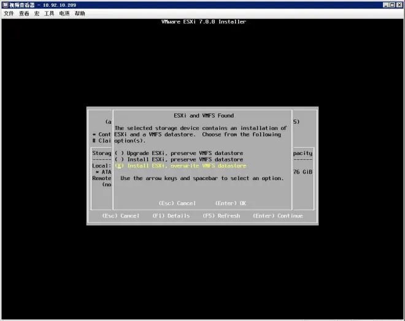Click (Esc) Cancel in ESXi and VMFS Found dialog
Image resolution: width=405 pixels, height=321 pixels.
pyautogui.click(x=177, y=203)
